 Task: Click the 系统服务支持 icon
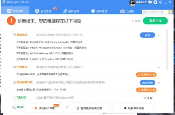pyautogui.click(x=14, y=83)
